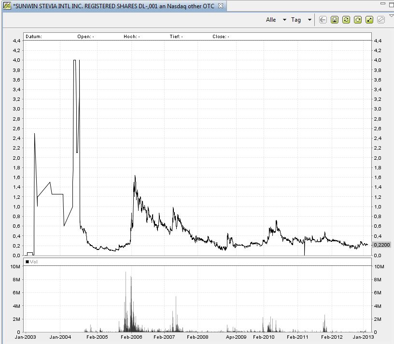Click the Close: header field
This screenshot has width=394, height=344.
click(x=221, y=36)
